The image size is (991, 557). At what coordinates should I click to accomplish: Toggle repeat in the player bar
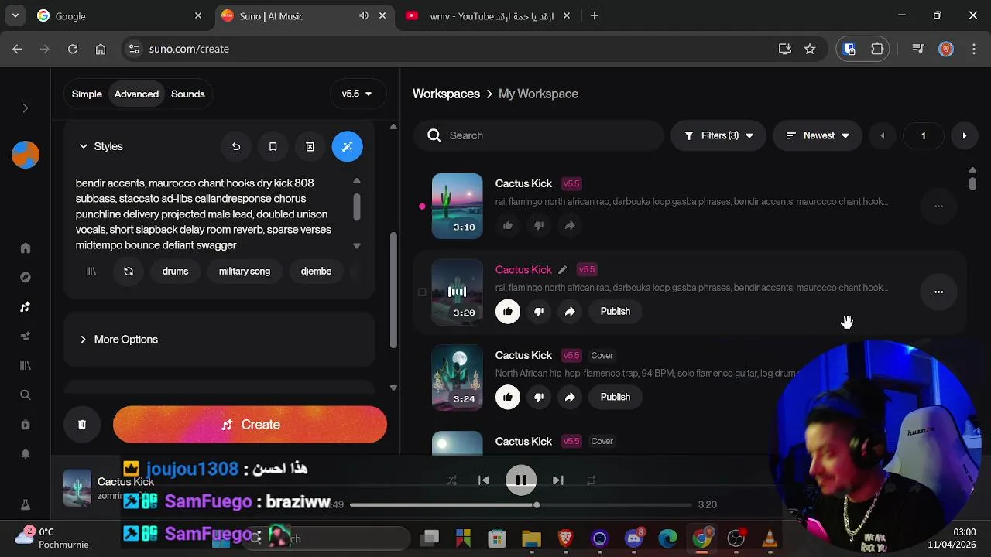(x=591, y=480)
